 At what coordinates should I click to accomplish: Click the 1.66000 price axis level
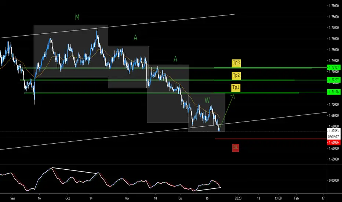pyautogui.click(x=334, y=148)
